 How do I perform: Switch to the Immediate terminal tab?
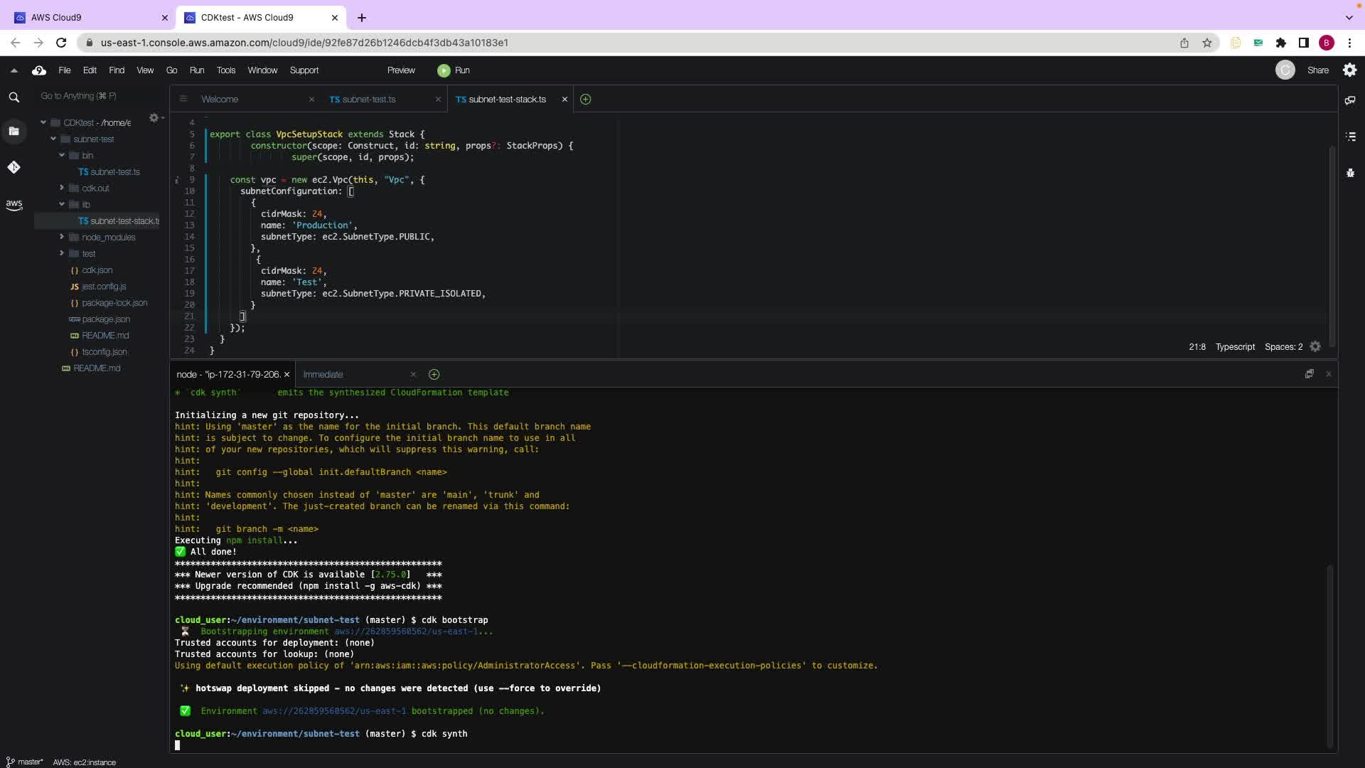click(x=323, y=375)
